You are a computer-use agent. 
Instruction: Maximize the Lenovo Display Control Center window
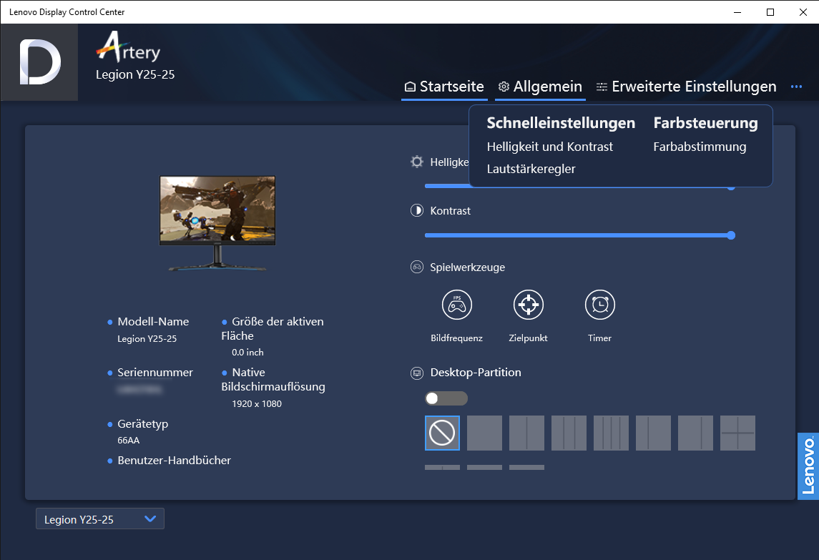point(770,12)
